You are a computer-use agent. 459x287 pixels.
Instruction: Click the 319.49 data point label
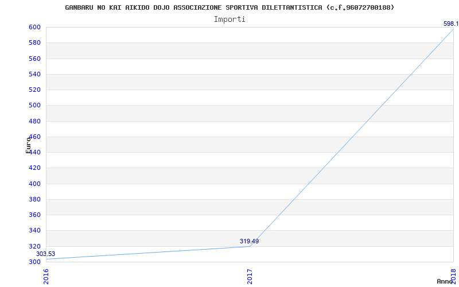pyautogui.click(x=249, y=241)
